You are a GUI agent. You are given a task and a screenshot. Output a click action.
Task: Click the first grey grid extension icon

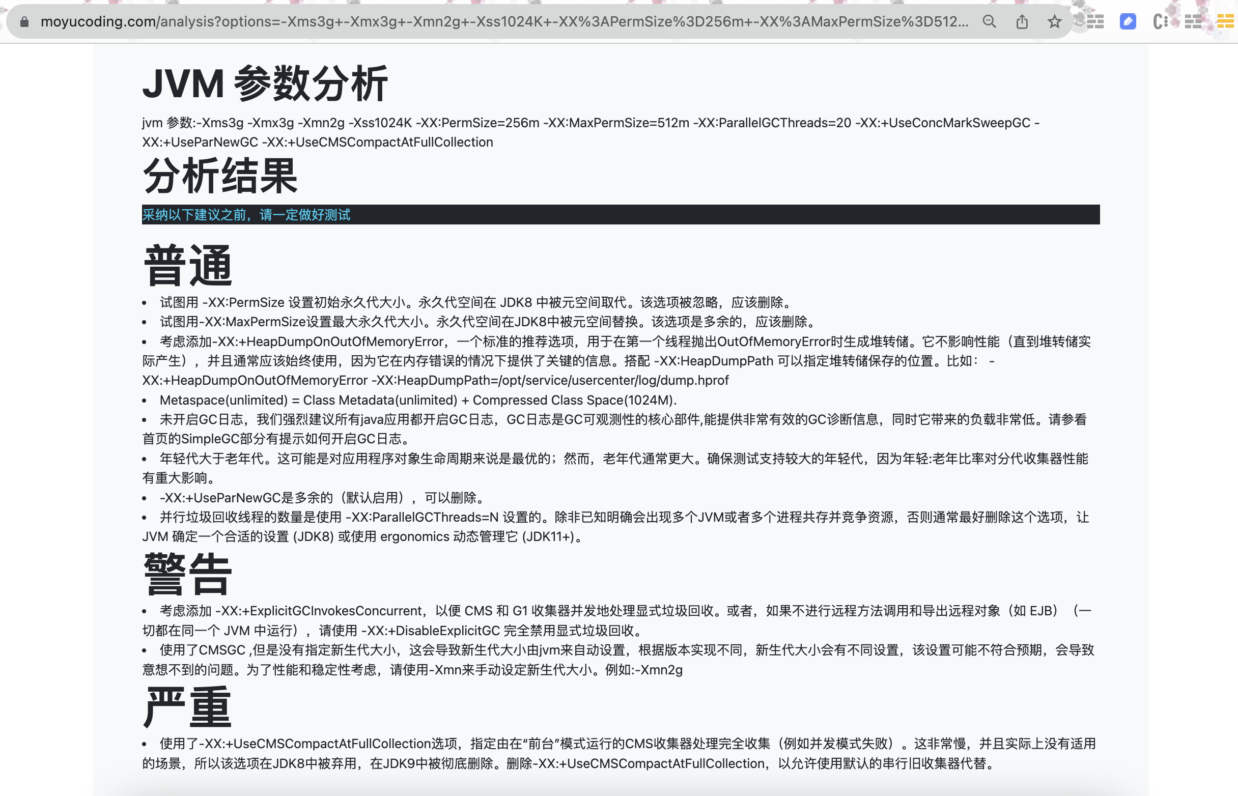pos(1096,22)
